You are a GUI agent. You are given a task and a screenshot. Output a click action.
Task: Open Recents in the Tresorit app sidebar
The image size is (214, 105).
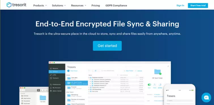(54, 68)
